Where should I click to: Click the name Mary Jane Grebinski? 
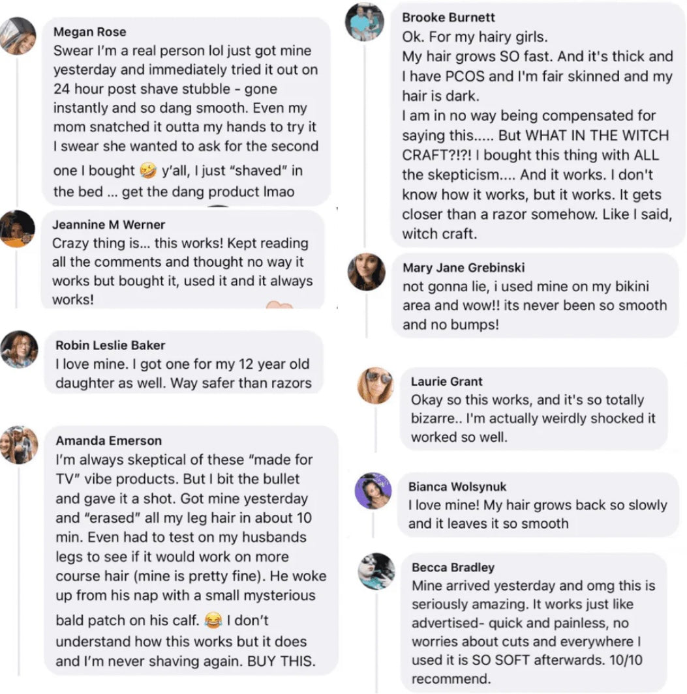pos(463,268)
